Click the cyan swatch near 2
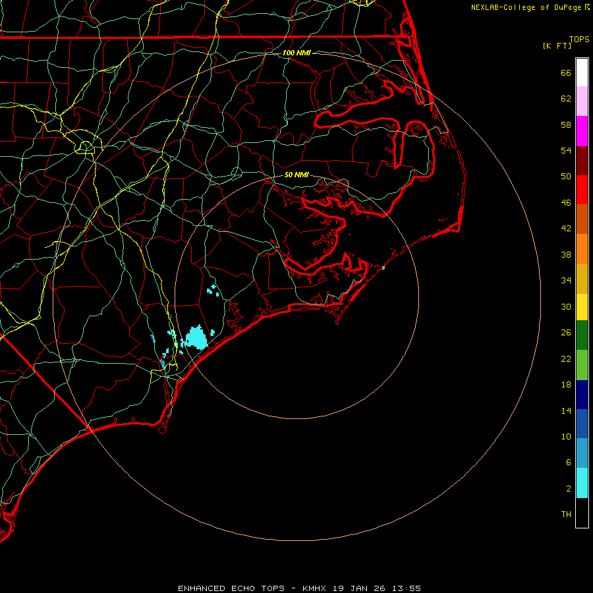 [x=582, y=483]
